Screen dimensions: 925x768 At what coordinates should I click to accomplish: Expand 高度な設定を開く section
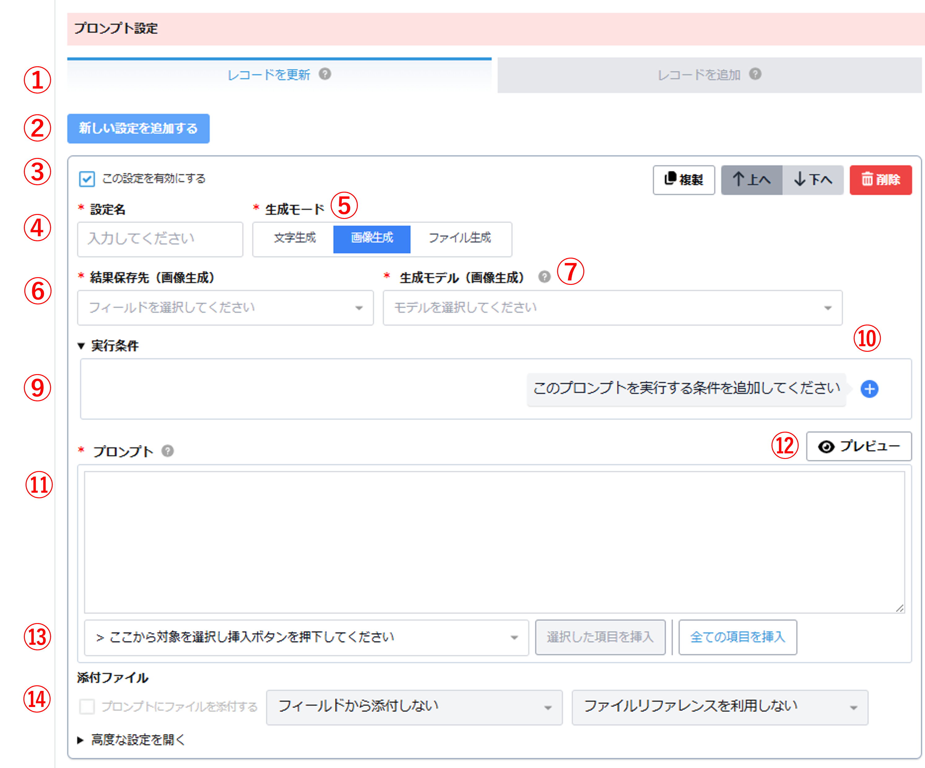131,740
